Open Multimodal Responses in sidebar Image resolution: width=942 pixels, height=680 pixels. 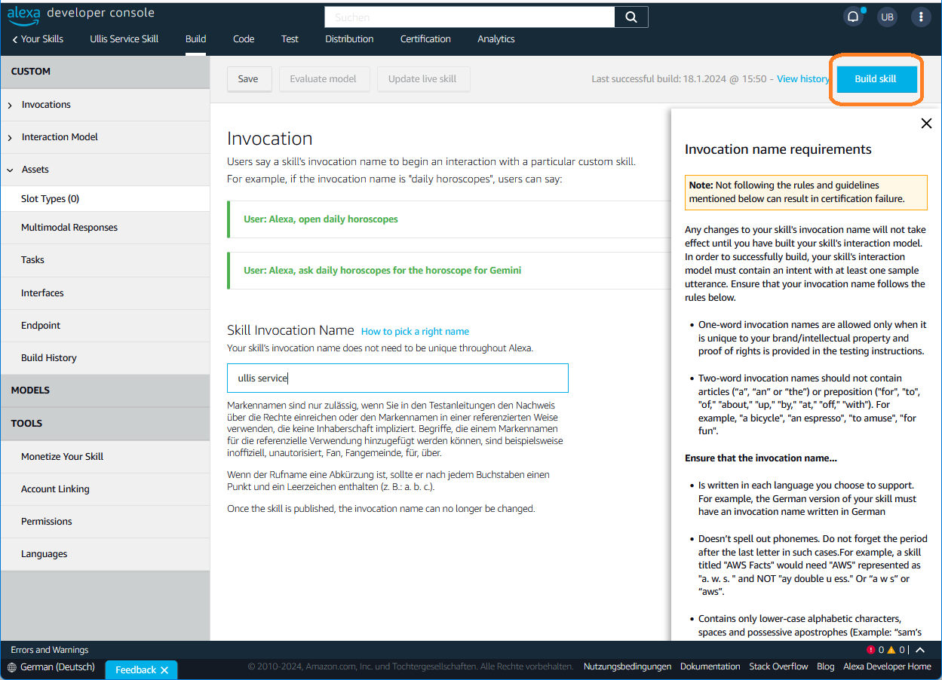pyautogui.click(x=105, y=228)
